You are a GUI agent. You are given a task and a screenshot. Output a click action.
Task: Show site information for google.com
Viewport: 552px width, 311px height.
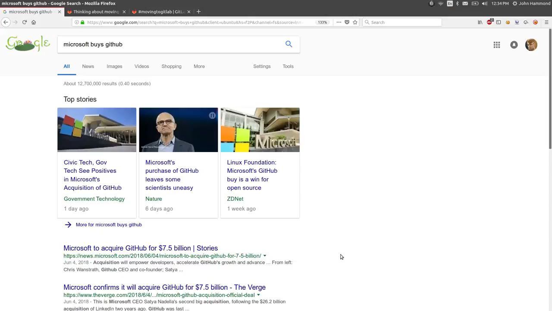(77, 22)
